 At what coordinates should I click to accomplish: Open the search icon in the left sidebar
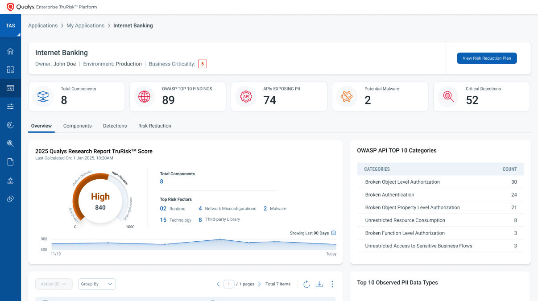[x=10, y=143]
